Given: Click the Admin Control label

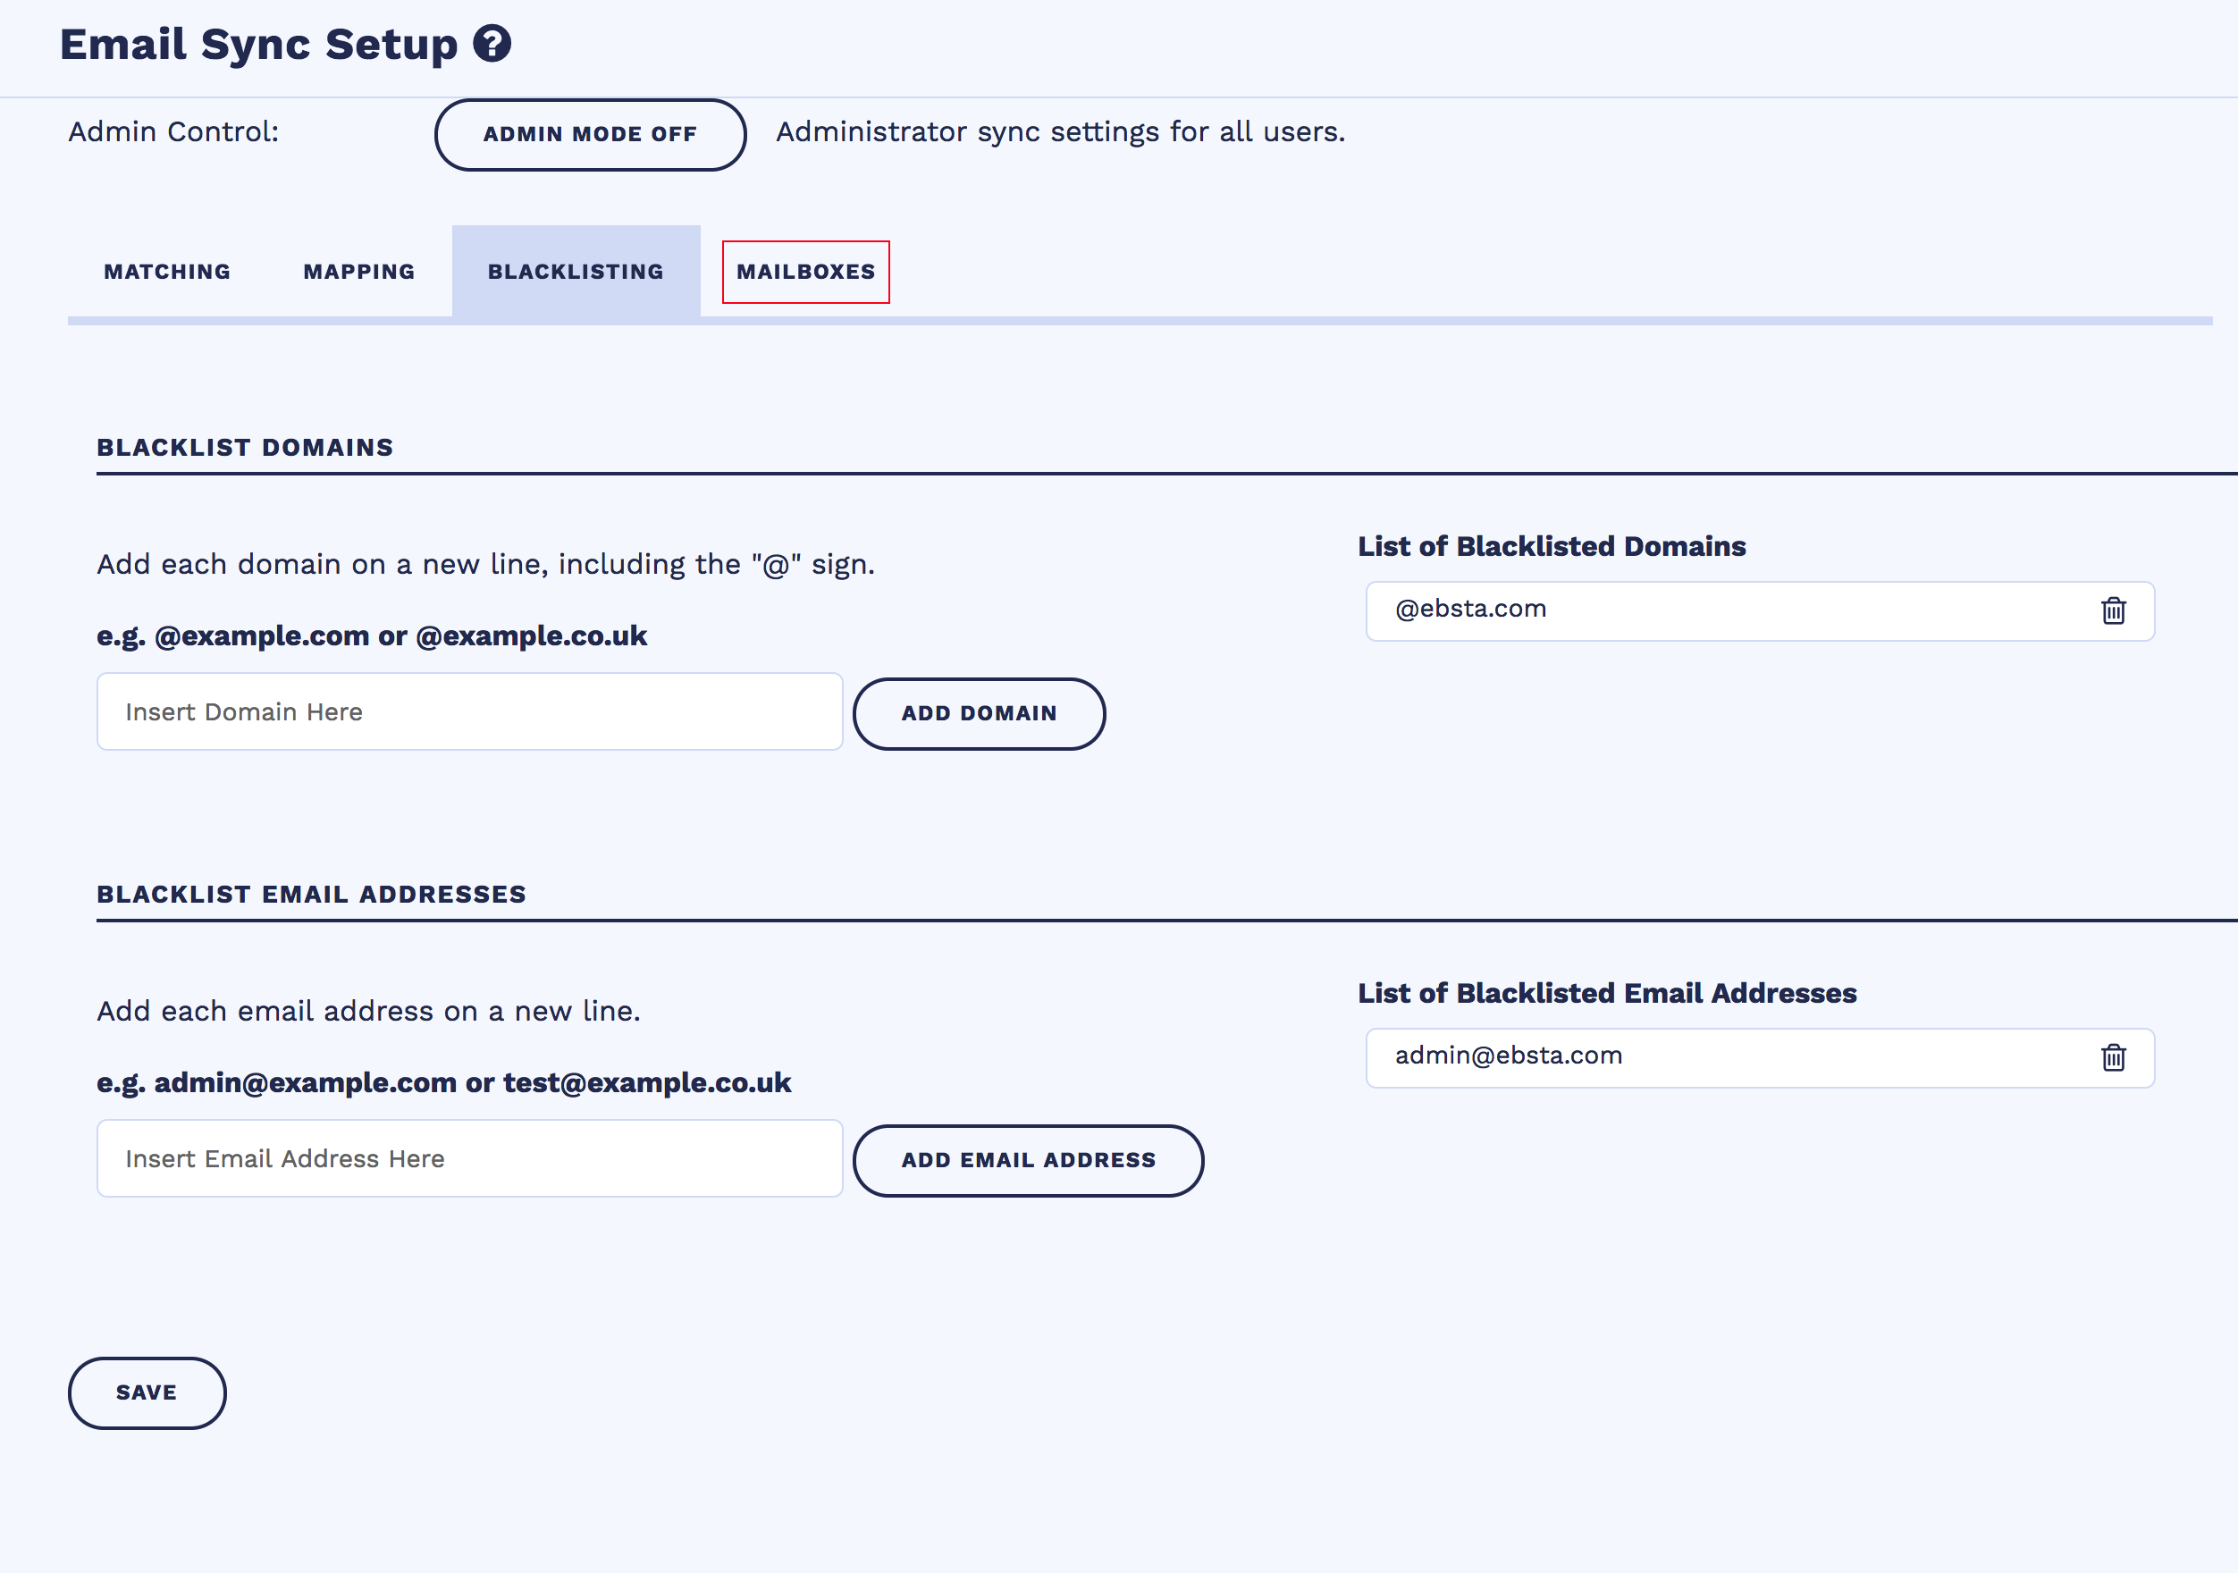Looking at the screenshot, I should tap(173, 131).
